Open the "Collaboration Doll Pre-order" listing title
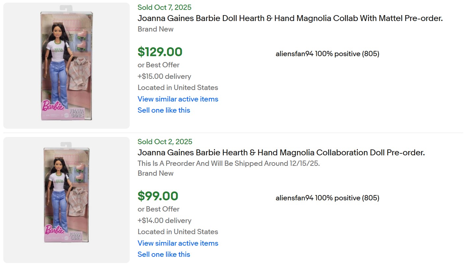This screenshot has height=266, width=474. tap(281, 153)
